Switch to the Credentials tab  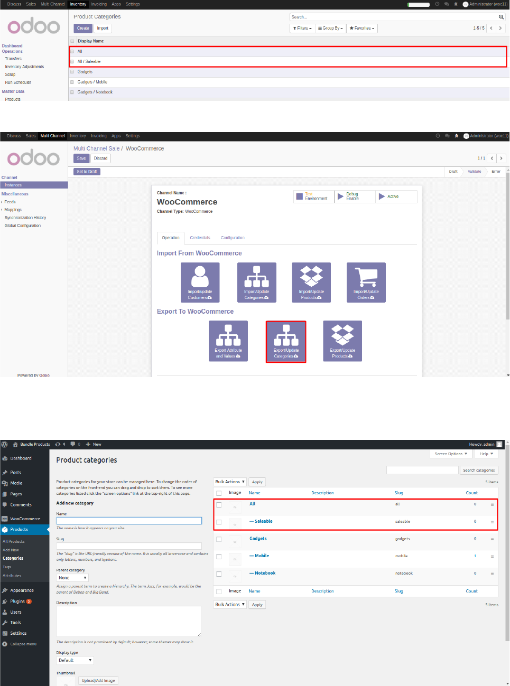point(200,238)
